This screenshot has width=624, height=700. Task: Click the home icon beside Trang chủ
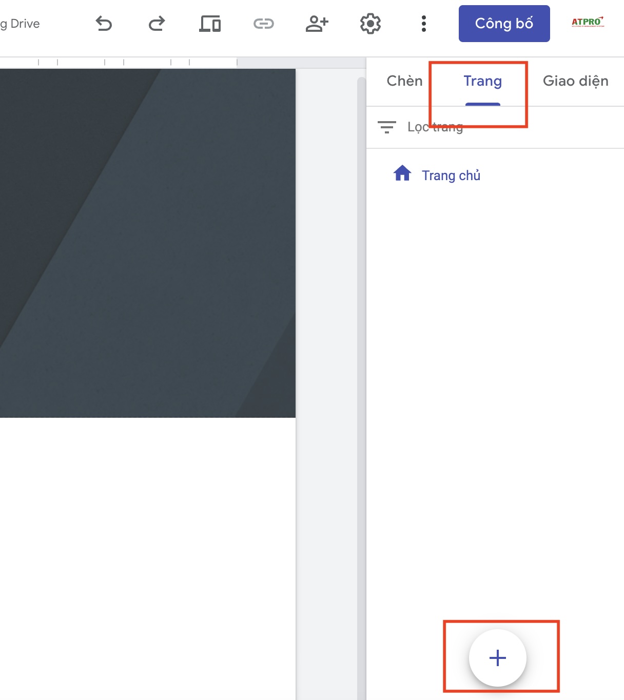(402, 173)
